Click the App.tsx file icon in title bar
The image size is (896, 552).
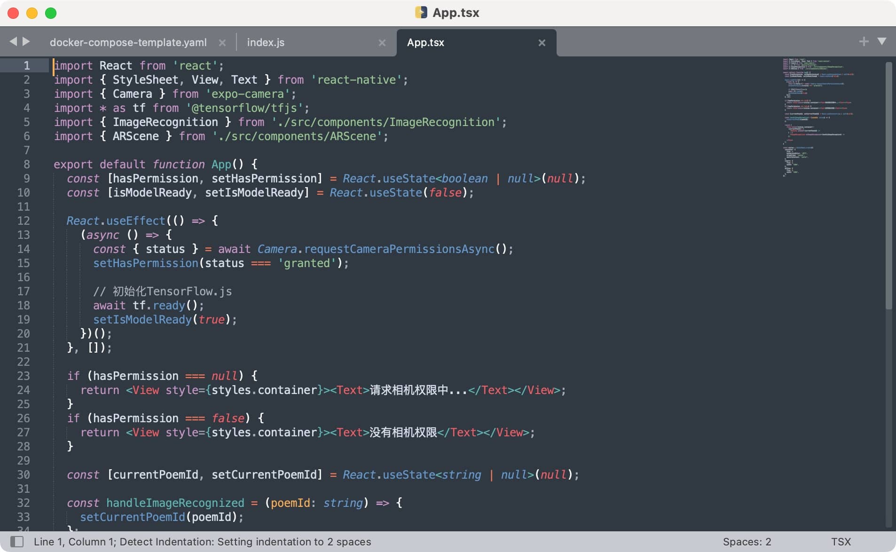coord(421,13)
